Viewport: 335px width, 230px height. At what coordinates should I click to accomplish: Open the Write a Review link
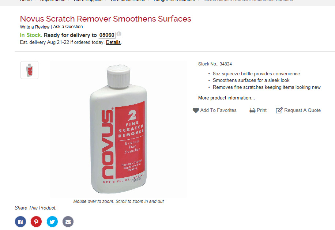pos(35,27)
